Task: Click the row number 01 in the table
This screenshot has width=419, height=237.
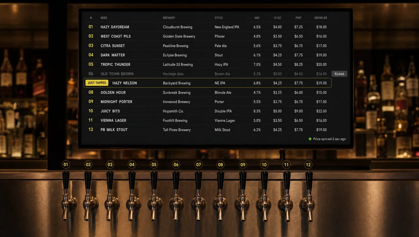Action: (91, 27)
